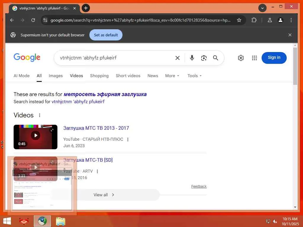The image size is (303, 227).
Task: Click View all videos button
Action: [x=104, y=195]
